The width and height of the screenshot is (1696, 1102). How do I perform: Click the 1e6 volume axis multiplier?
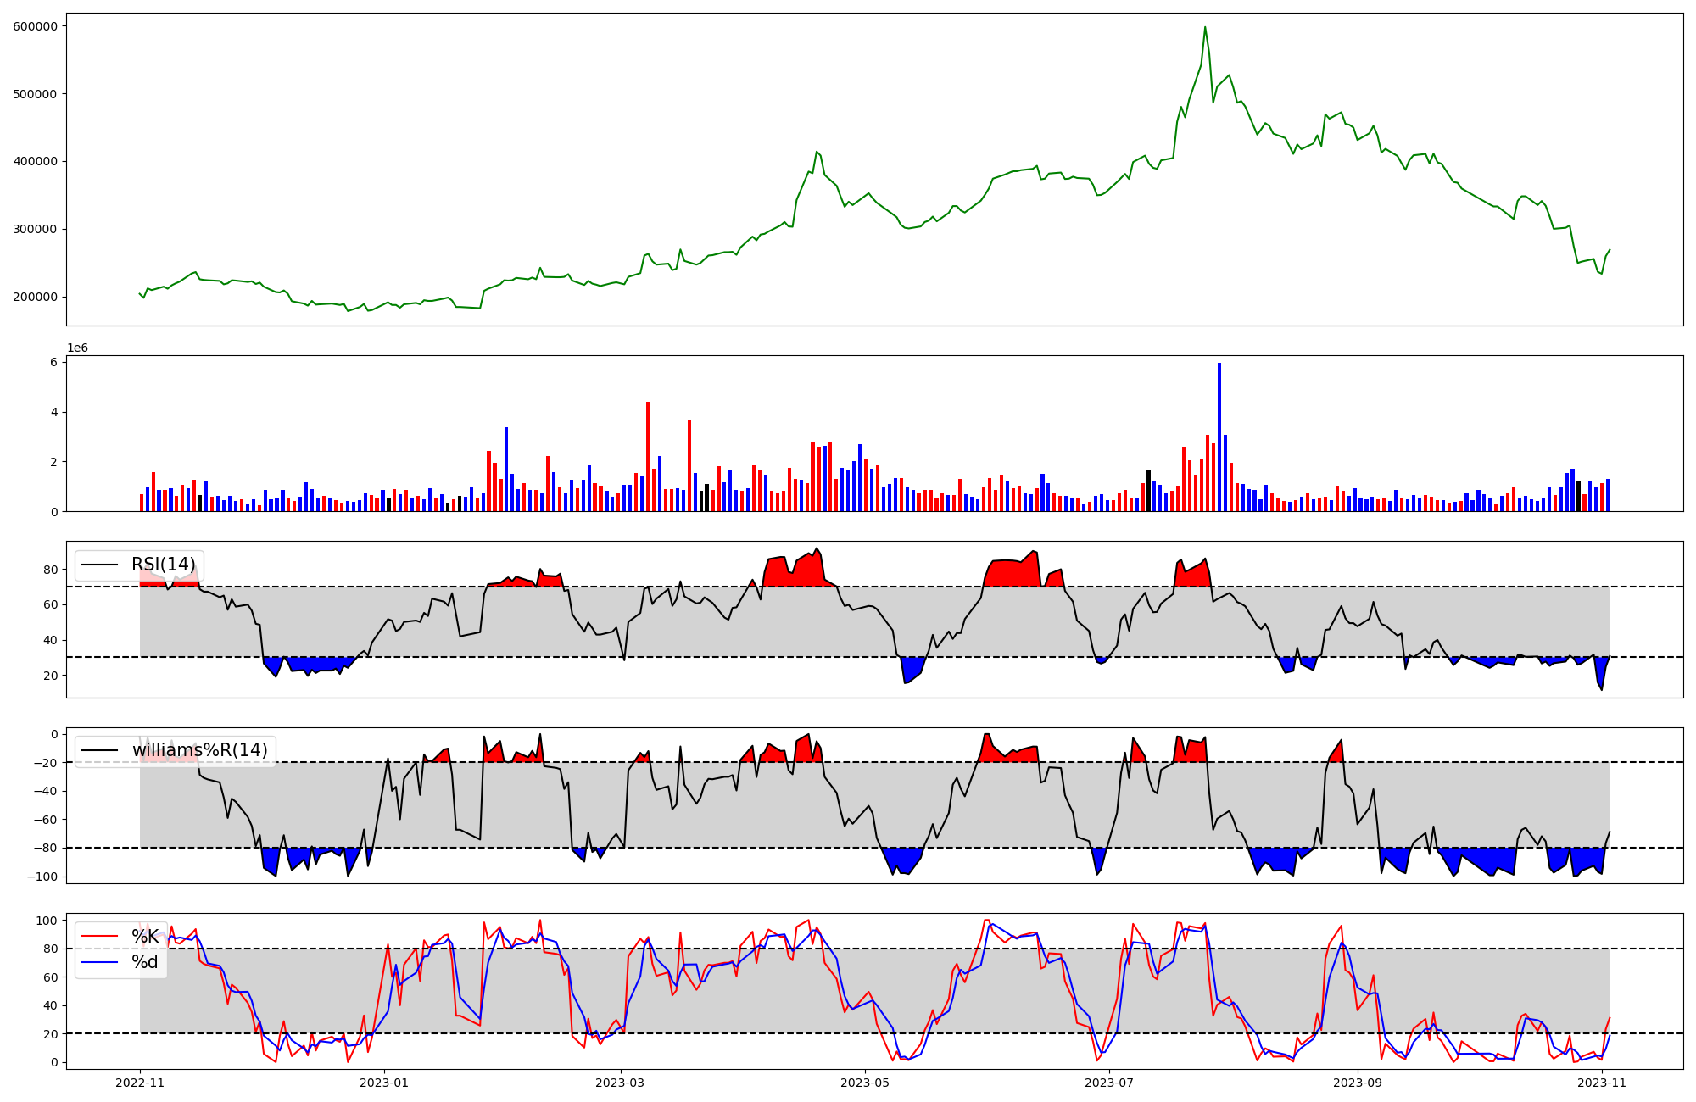[x=77, y=348]
